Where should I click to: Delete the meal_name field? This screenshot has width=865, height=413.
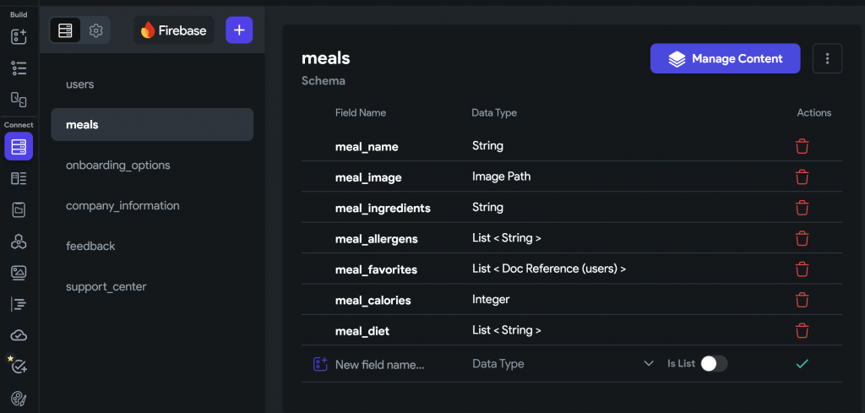coord(802,146)
